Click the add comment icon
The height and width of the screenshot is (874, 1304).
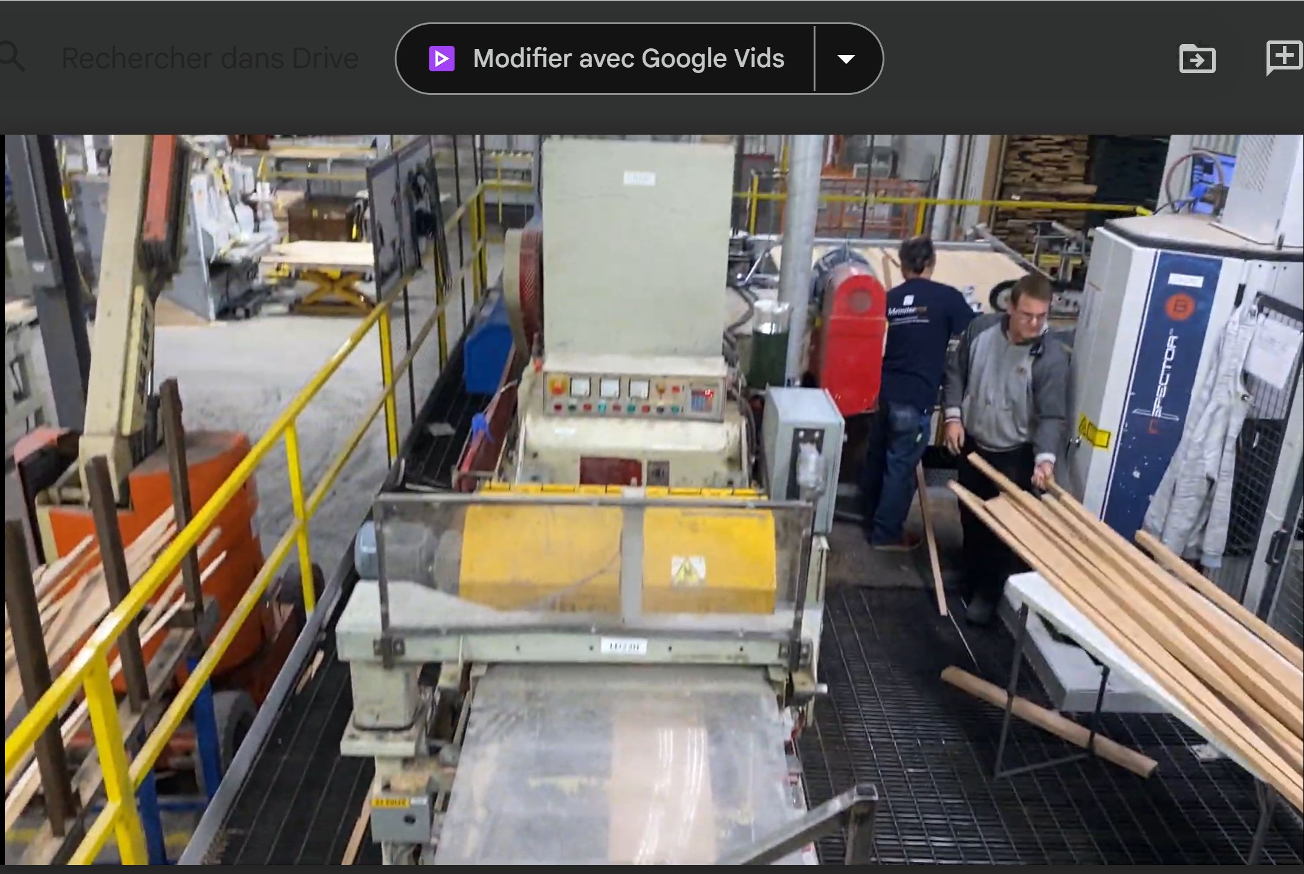[1284, 58]
